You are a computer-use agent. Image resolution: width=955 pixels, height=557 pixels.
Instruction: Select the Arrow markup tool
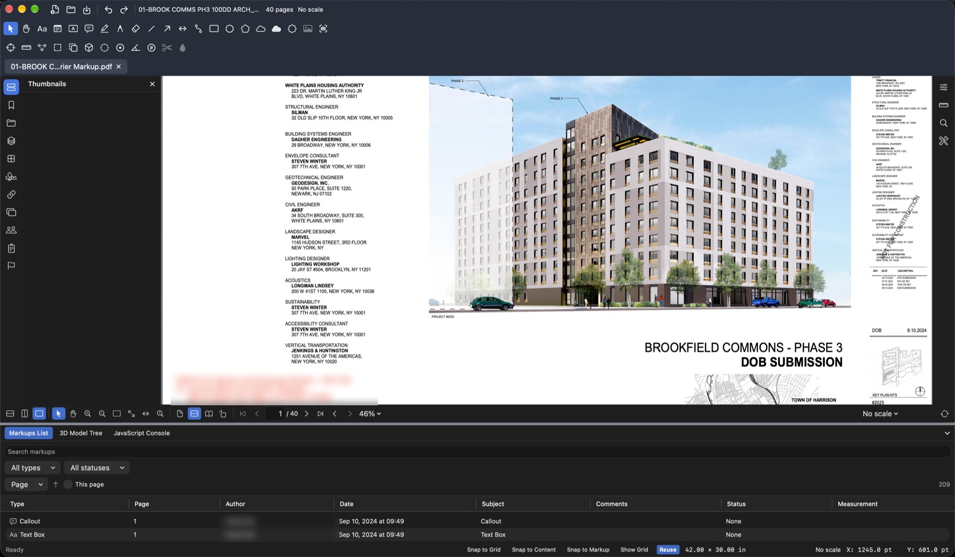(167, 29)
